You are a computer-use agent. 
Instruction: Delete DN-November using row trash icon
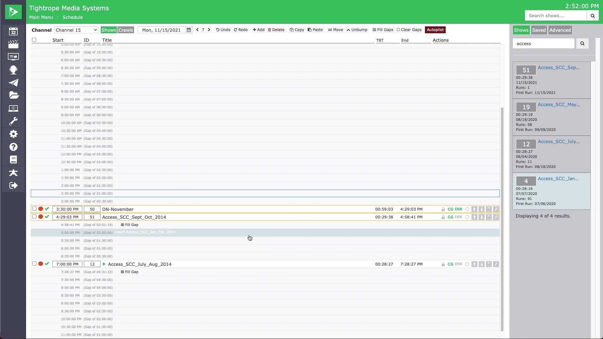click(x=489, y=209)
